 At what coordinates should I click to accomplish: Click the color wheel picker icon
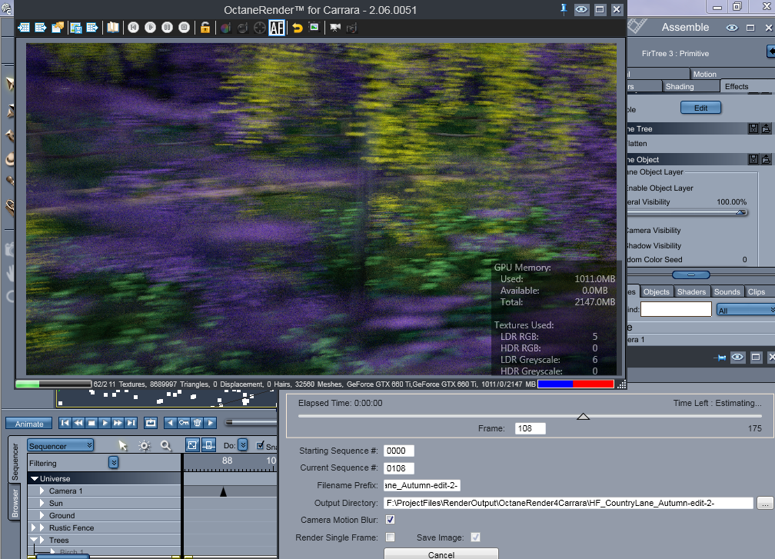(x=225, y=28)
